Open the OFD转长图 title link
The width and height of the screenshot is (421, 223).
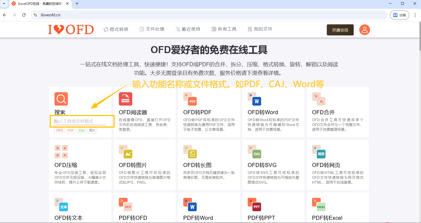coord(197,165)
